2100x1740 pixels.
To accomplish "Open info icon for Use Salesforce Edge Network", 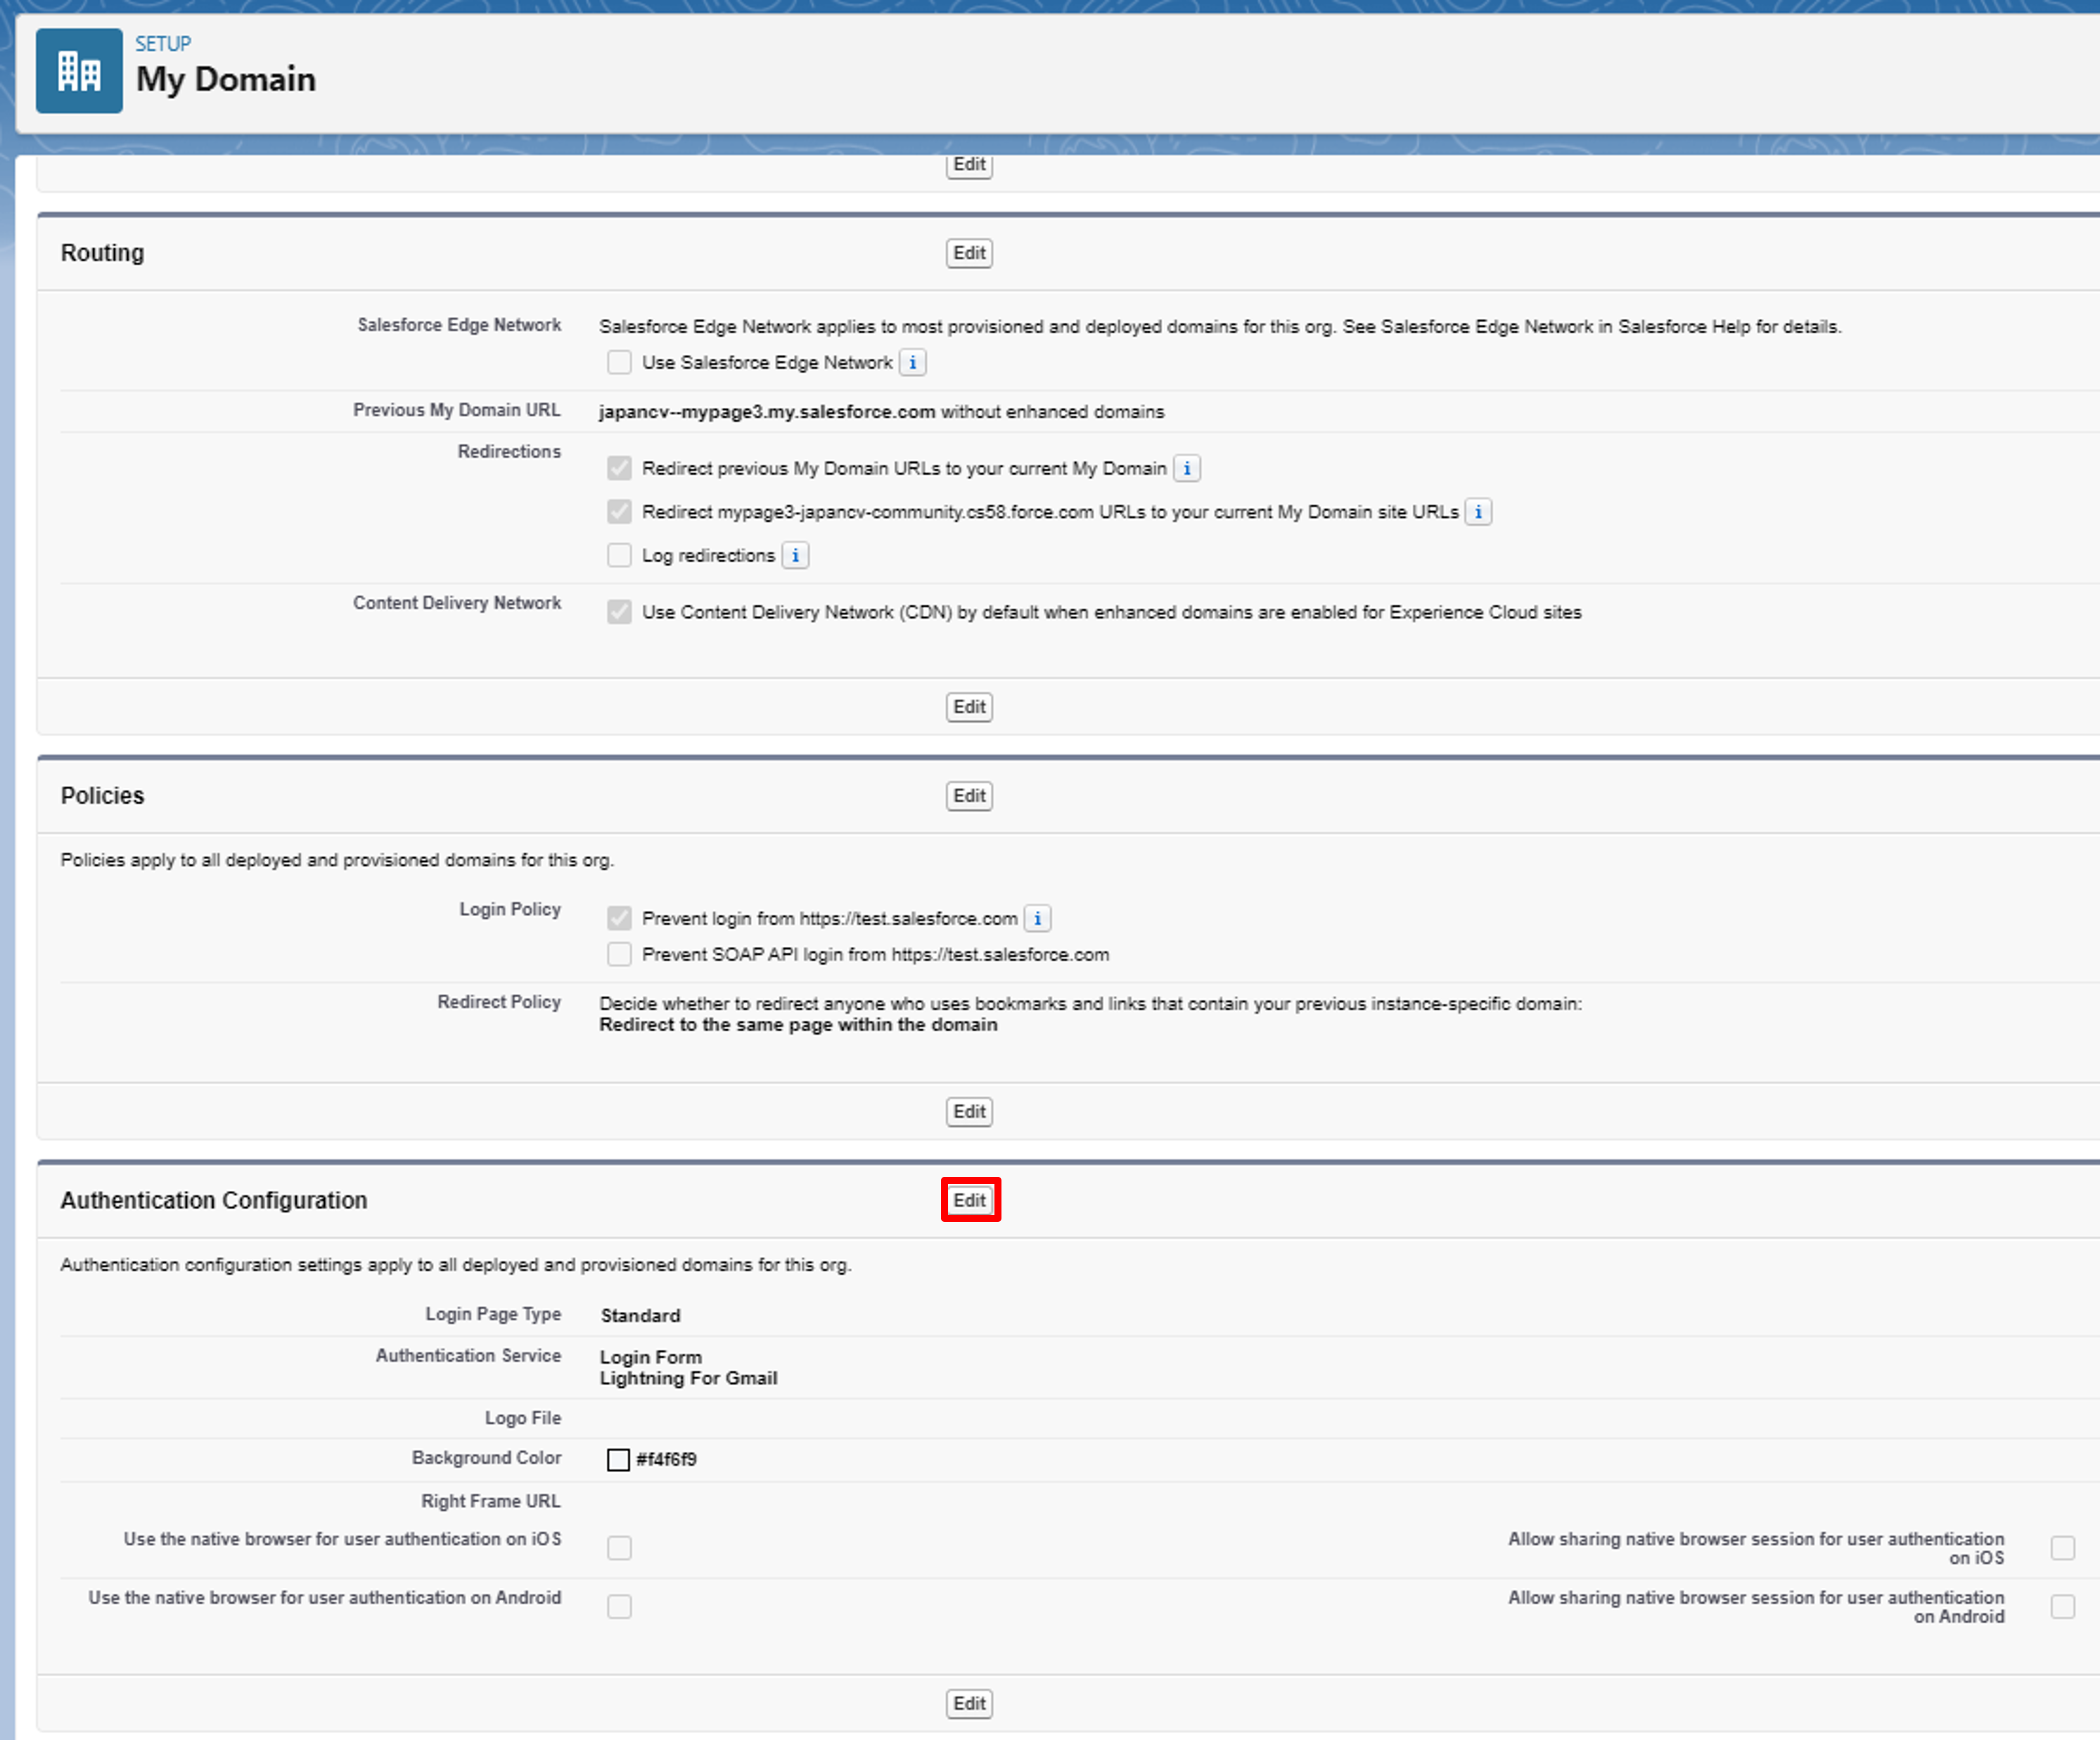I will (912, 362).
